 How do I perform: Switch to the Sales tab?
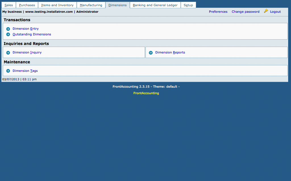click(x=9, y=5)
